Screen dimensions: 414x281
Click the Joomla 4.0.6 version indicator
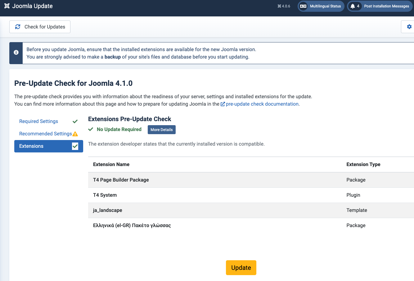tap(284, 6)
